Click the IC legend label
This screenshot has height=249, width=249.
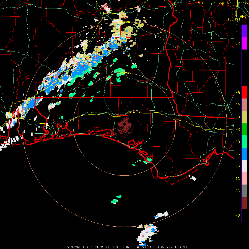tap(237, 179)
